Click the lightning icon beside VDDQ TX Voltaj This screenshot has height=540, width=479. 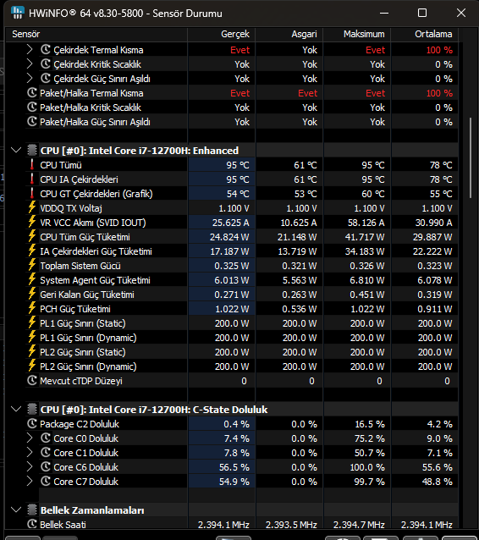pyautogui.click(x=32, y=207)
